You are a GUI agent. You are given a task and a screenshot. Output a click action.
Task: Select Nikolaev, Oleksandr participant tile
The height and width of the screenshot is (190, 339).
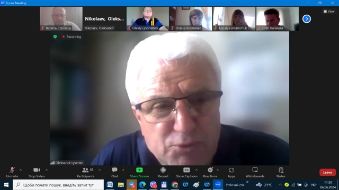click(104, 18)
